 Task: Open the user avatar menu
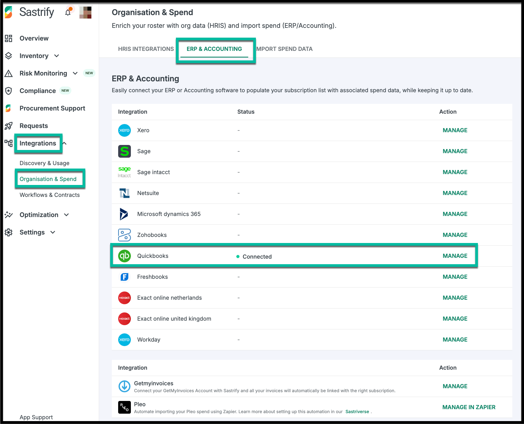[85, 12]
